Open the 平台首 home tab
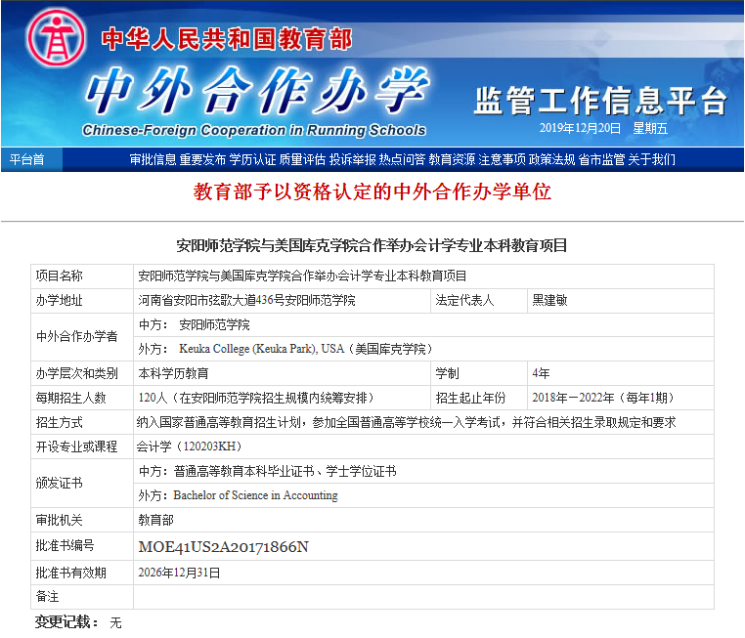This screenshot has width=745, height=638. tap(27, 160)
